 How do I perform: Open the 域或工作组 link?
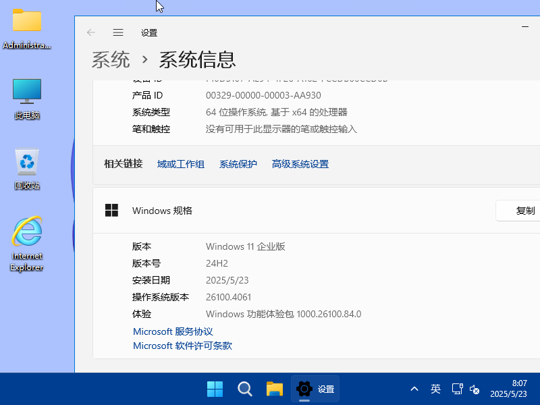coord(181,164)
